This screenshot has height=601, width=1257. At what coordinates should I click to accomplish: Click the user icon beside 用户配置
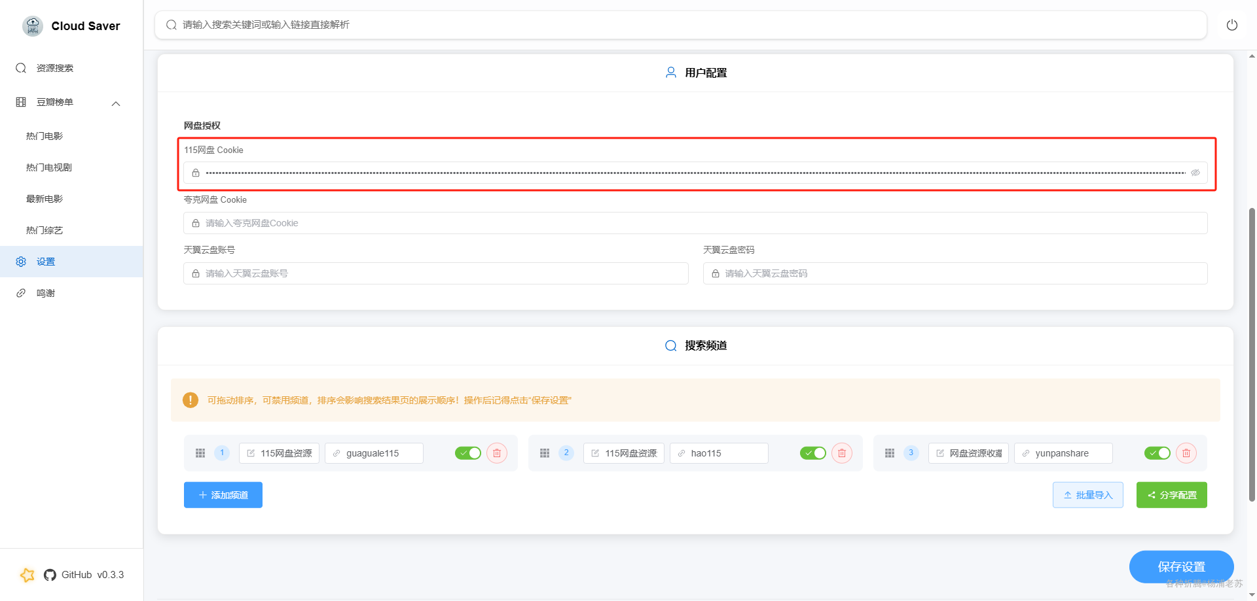[x=671, y=73]
